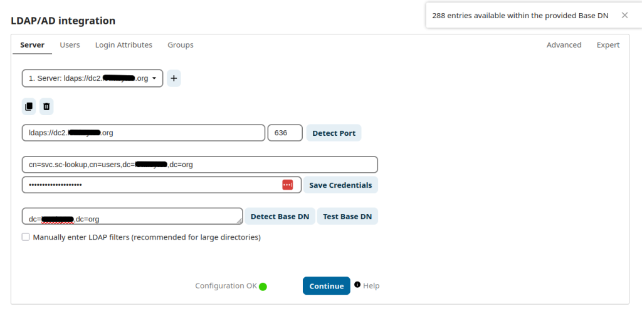The height and width of the screenshot is (311, 642).
Task: Focus the port number field
Action: point(285,133)
